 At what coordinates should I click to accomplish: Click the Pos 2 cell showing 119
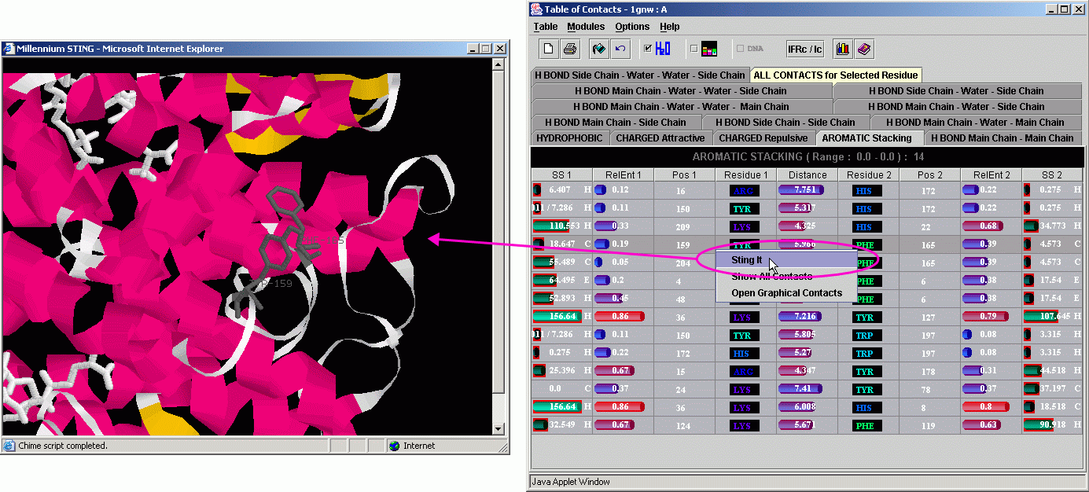tap(930, 425)
